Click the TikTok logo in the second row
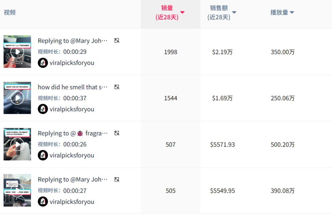This screenshot has height=214, width=332. 43,109
